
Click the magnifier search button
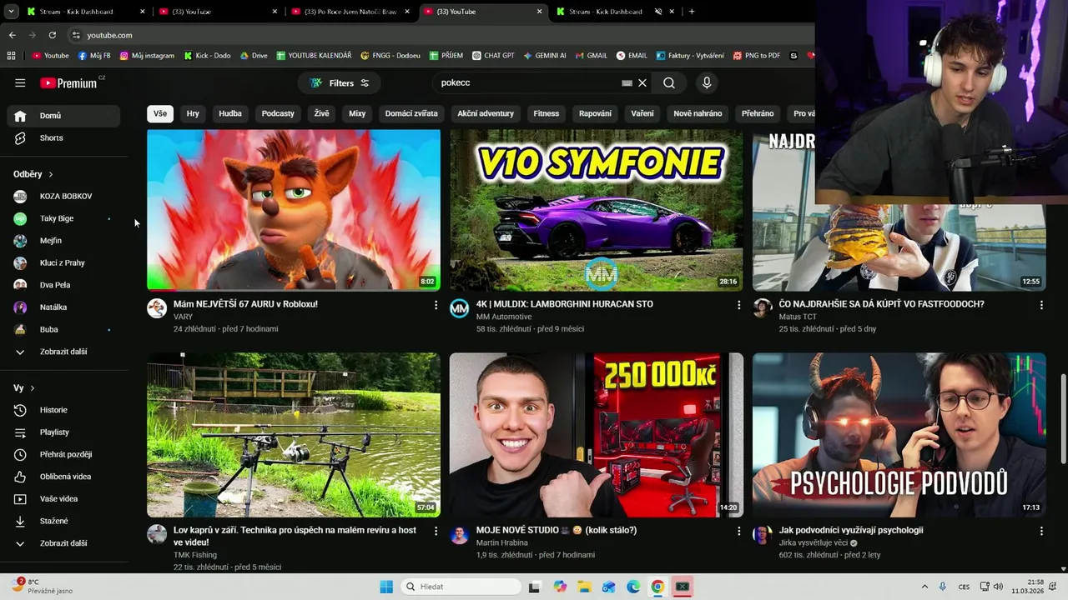pos(669,82)
